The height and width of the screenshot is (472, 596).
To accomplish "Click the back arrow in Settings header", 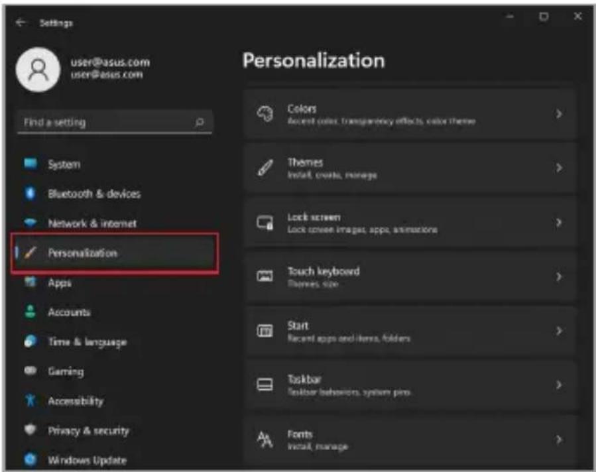I will (x=21, y=23).
